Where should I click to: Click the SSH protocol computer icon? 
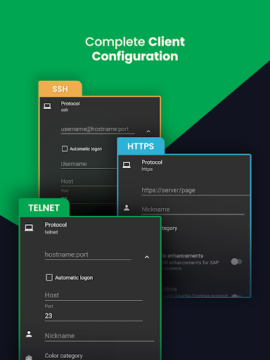point(47,106)
